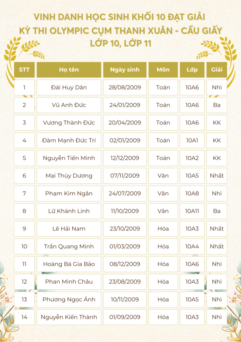Viewport: 241px width, 342px height.
Task: Select the class cell 10A8
Action: pos(192,194)
